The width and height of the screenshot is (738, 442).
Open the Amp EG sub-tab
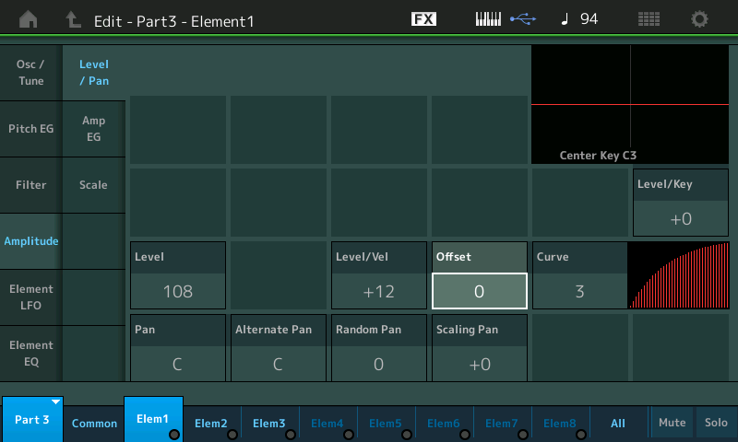tap(93, 129)
